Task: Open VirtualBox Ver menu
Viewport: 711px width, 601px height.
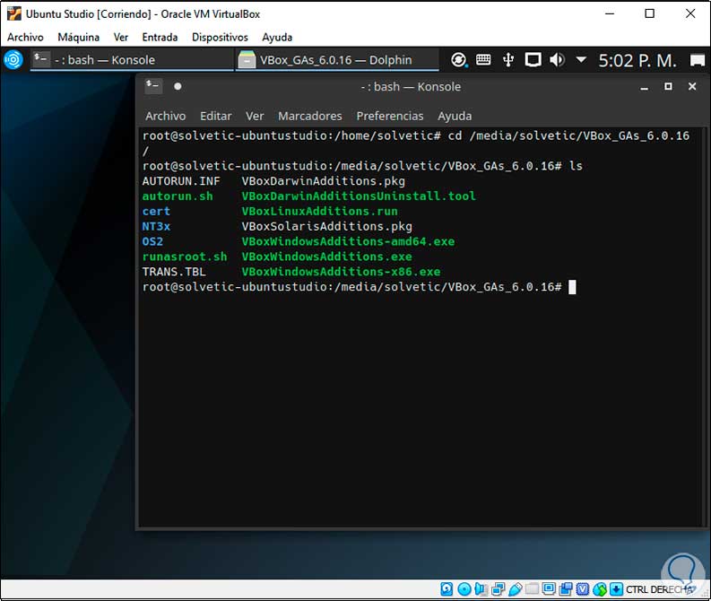Action: tap(121, 37)
